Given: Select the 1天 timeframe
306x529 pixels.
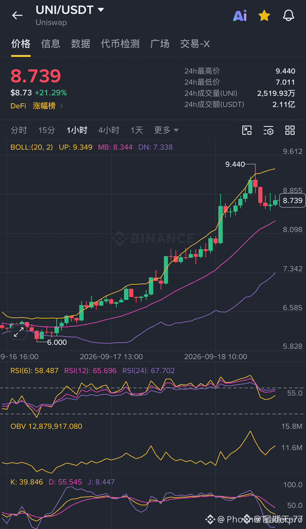Looking at the screenshot, I should tap(137, 130).
